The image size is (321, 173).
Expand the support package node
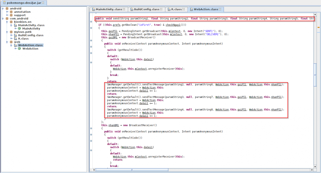point(7,15)
